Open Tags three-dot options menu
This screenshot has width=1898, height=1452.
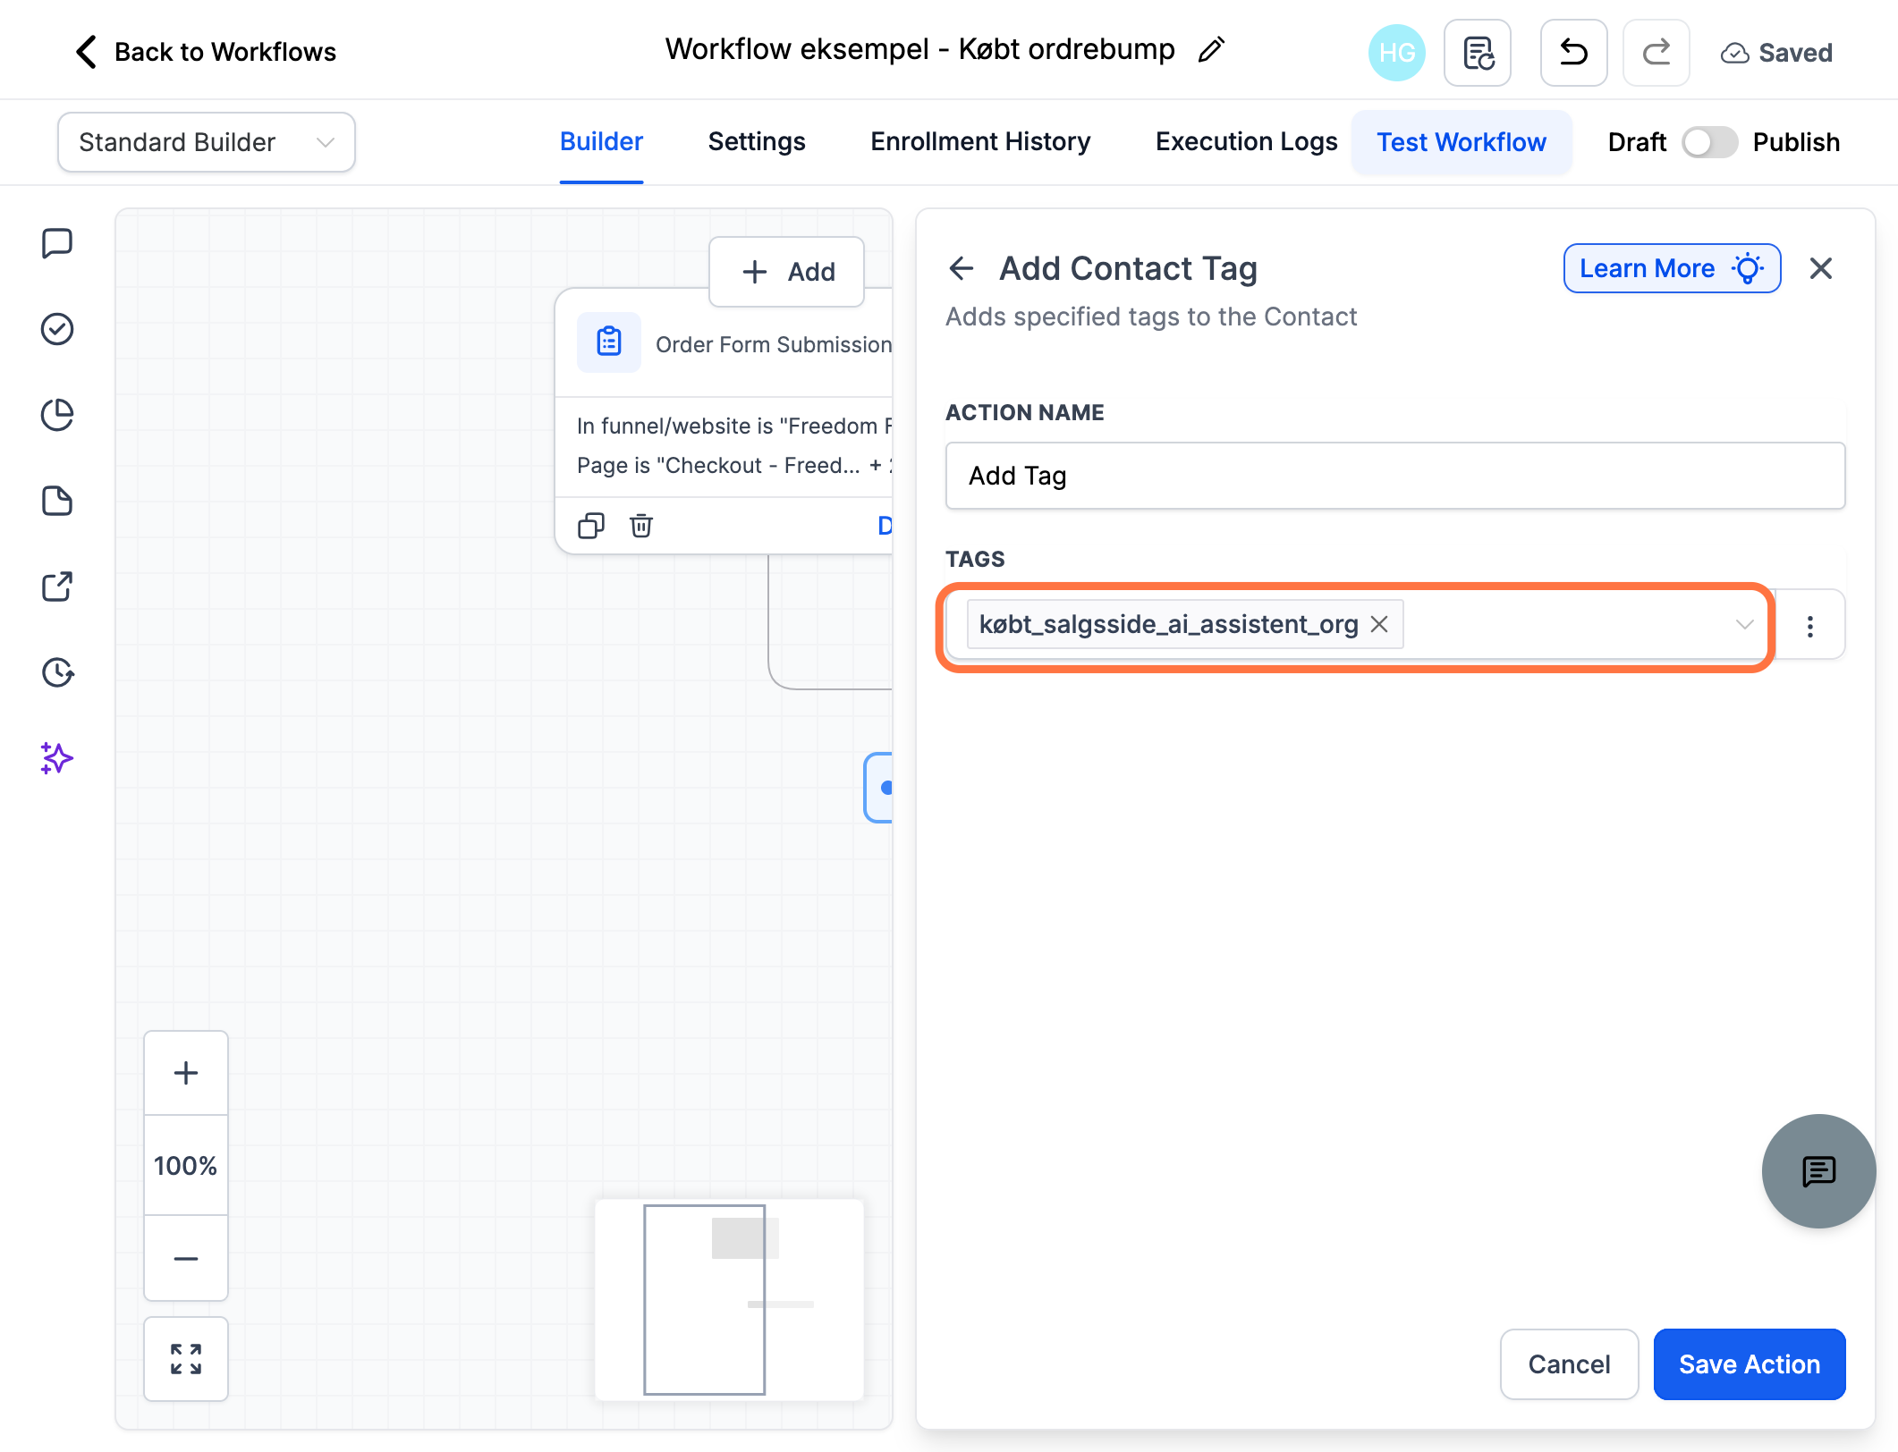1810,626
